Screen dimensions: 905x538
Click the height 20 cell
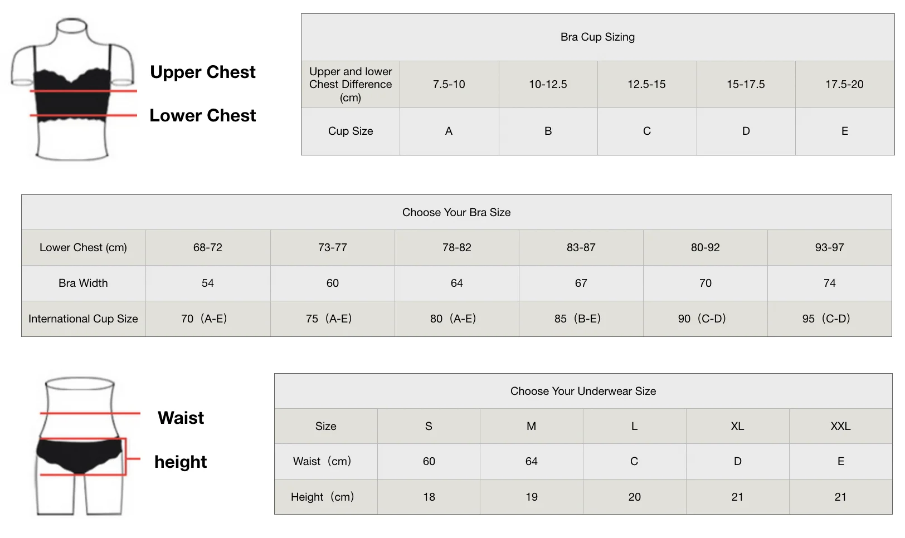point(635,497)
